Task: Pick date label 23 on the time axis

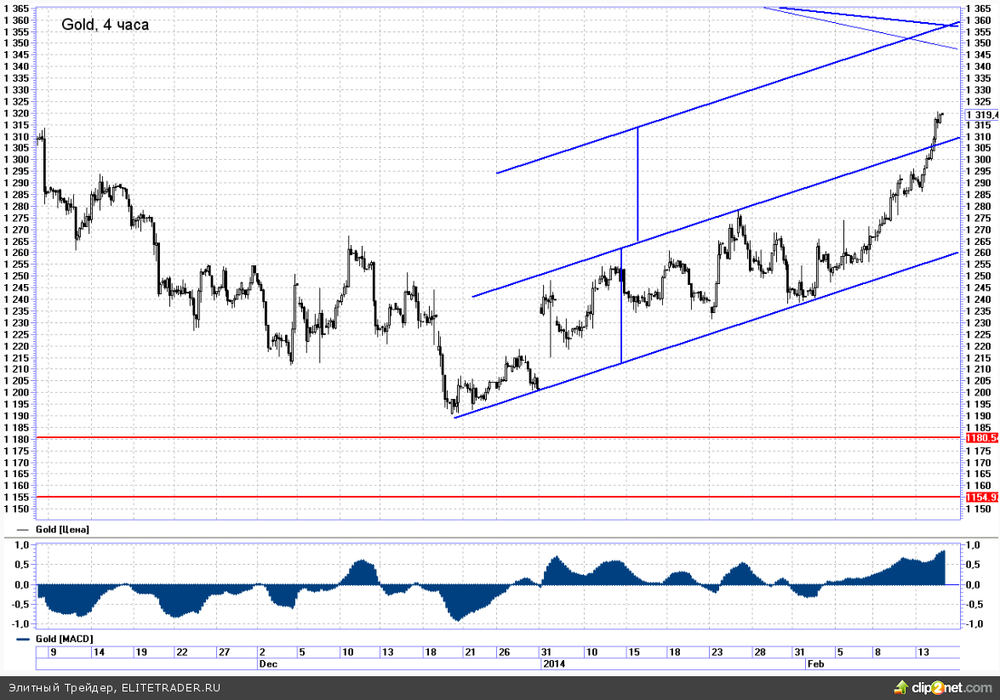Action: tap(717, 652)
